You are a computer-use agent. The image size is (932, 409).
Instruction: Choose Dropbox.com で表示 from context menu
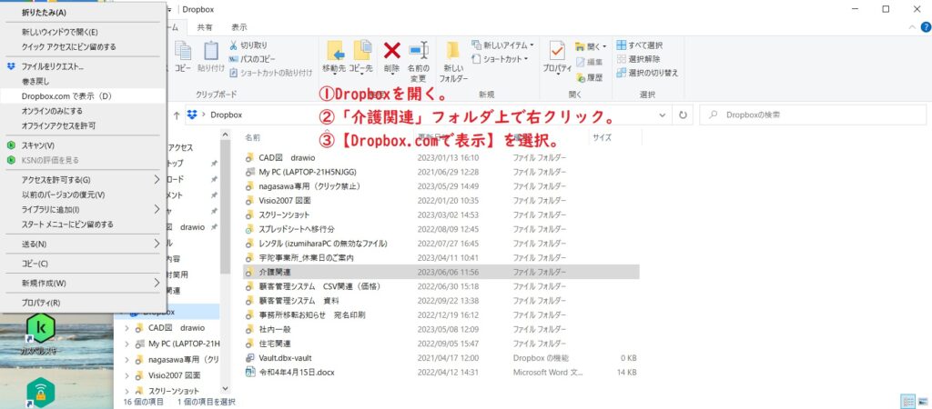66,95
